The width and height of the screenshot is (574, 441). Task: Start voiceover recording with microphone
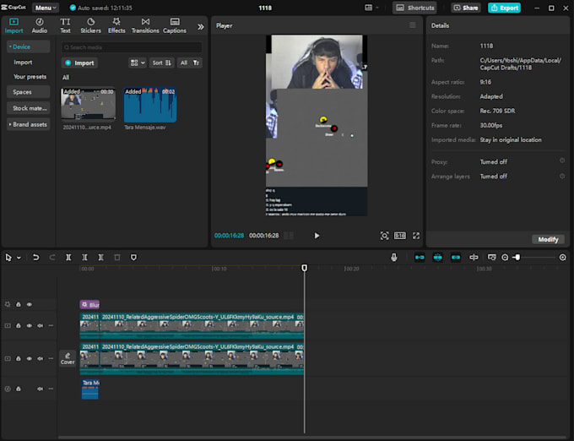(394, 258)
